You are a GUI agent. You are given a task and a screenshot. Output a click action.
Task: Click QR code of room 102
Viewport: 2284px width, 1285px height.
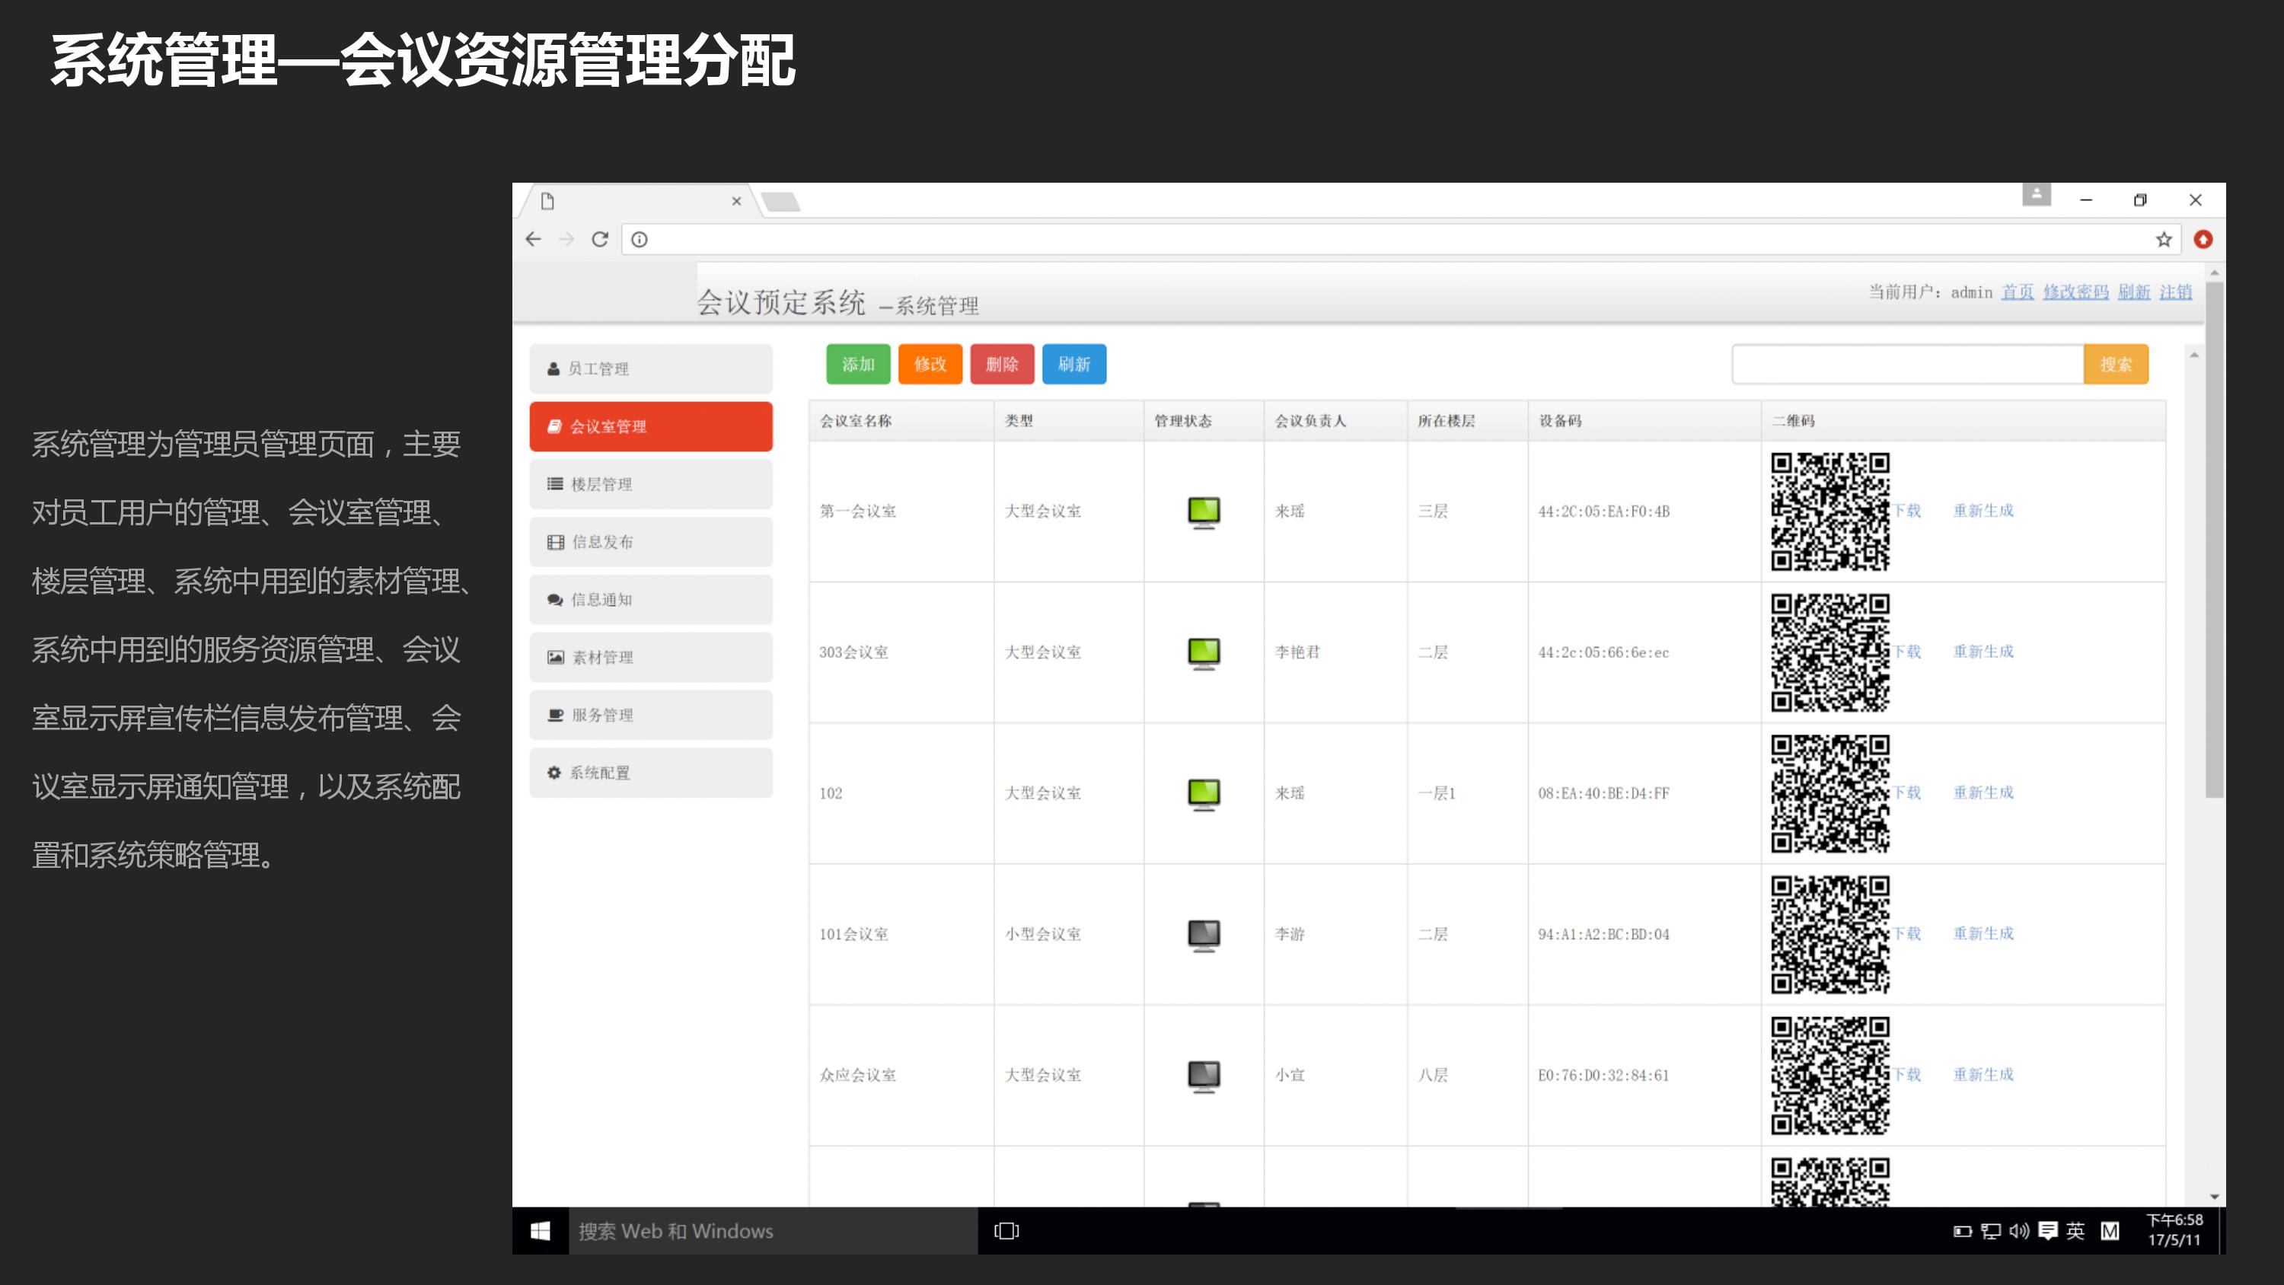[x=1830, y=794]
